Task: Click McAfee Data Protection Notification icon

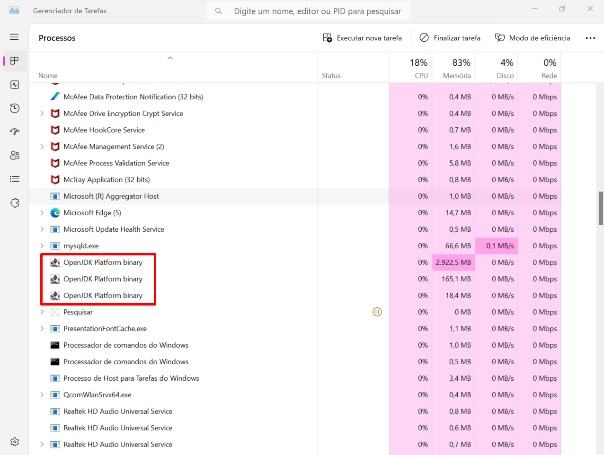Action: 55,97
